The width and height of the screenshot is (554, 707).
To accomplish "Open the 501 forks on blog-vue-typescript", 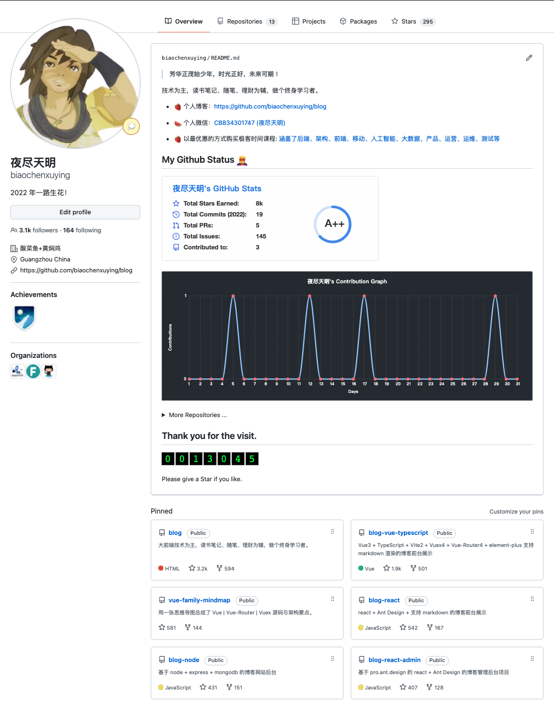I will 419,568.
